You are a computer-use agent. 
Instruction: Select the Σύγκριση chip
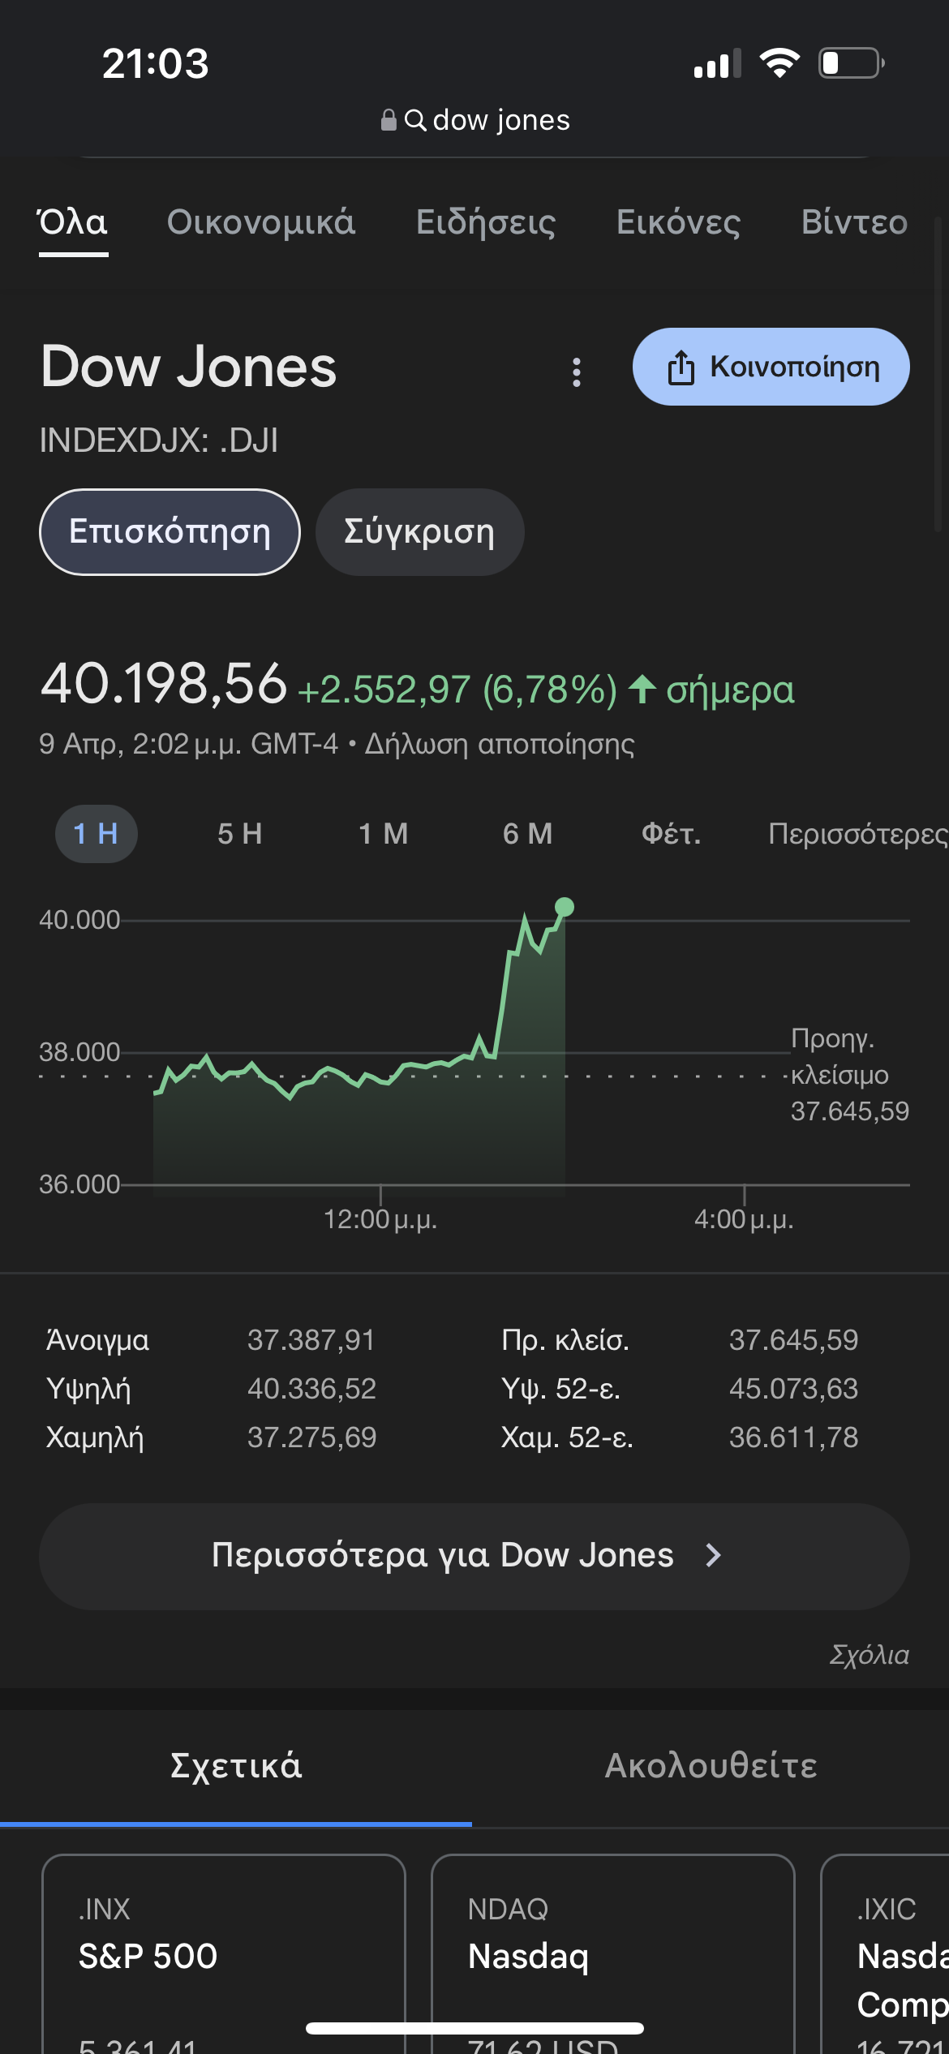[419, 532]
